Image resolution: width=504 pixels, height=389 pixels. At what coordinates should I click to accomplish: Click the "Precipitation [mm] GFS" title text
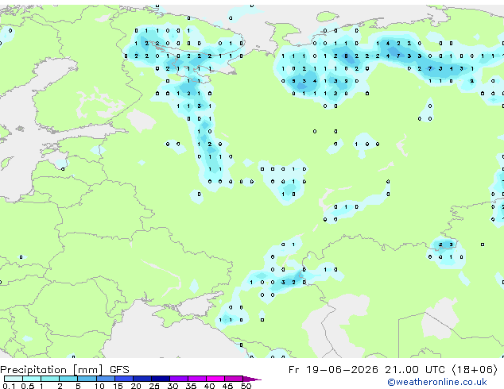pyautogui.click(x=64, y=370)
